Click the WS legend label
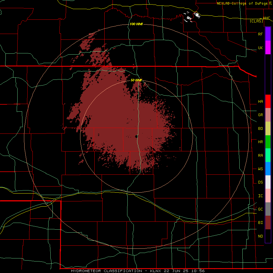The image size is (273, 273). 260,169
